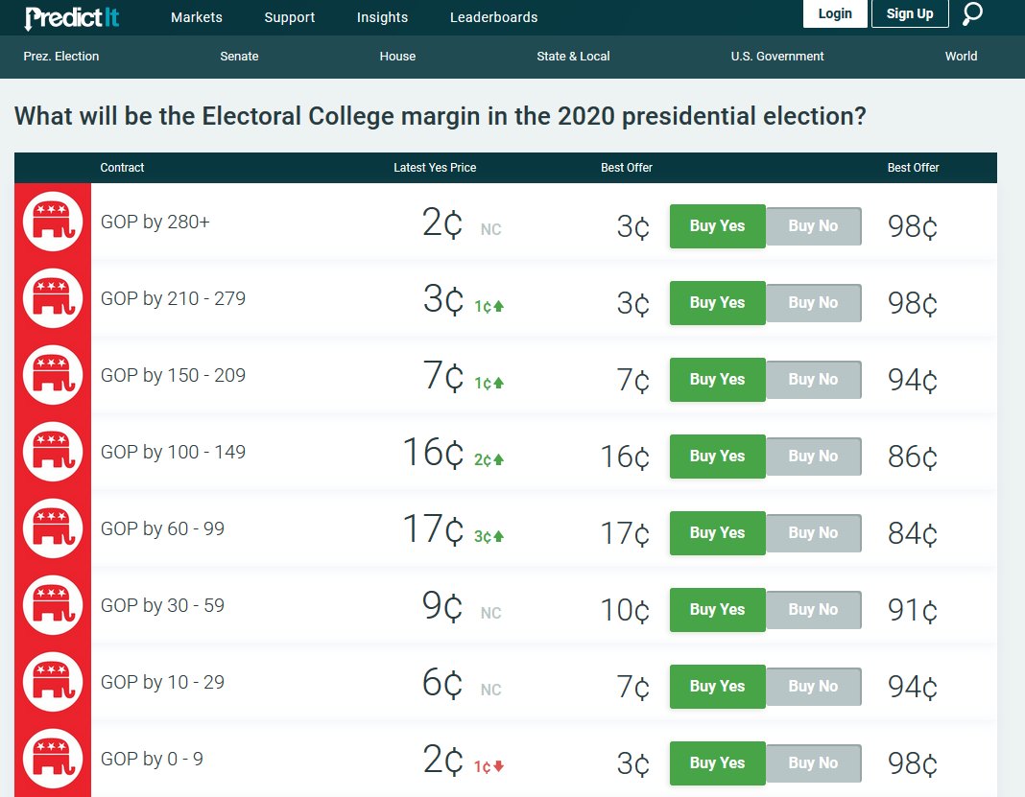Screen dimensions: 1025x797
Task: Buy Yes on GOP by 280+
Action: click(x=717, y=226)
